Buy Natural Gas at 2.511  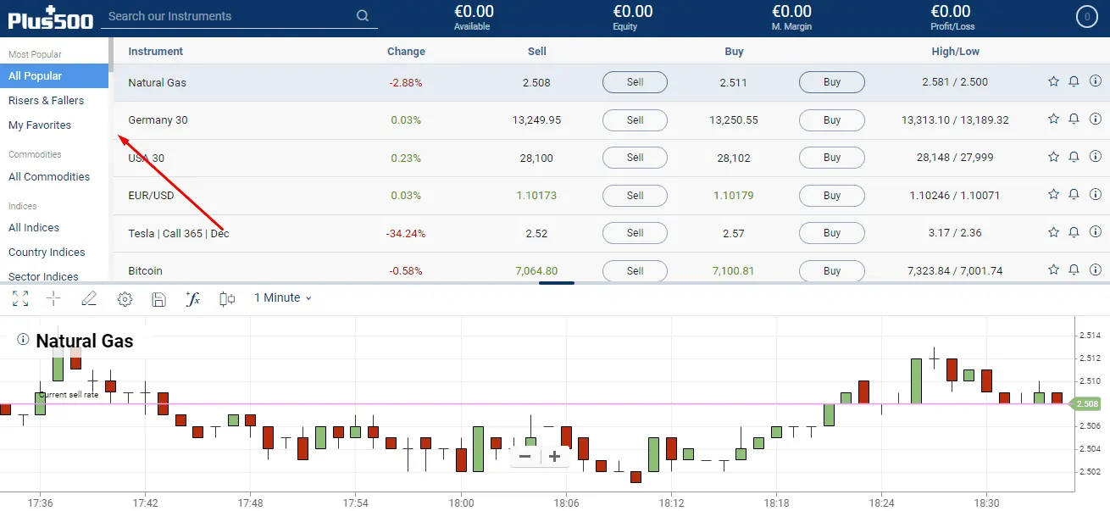pyautogui.click(x=832, y=82)
